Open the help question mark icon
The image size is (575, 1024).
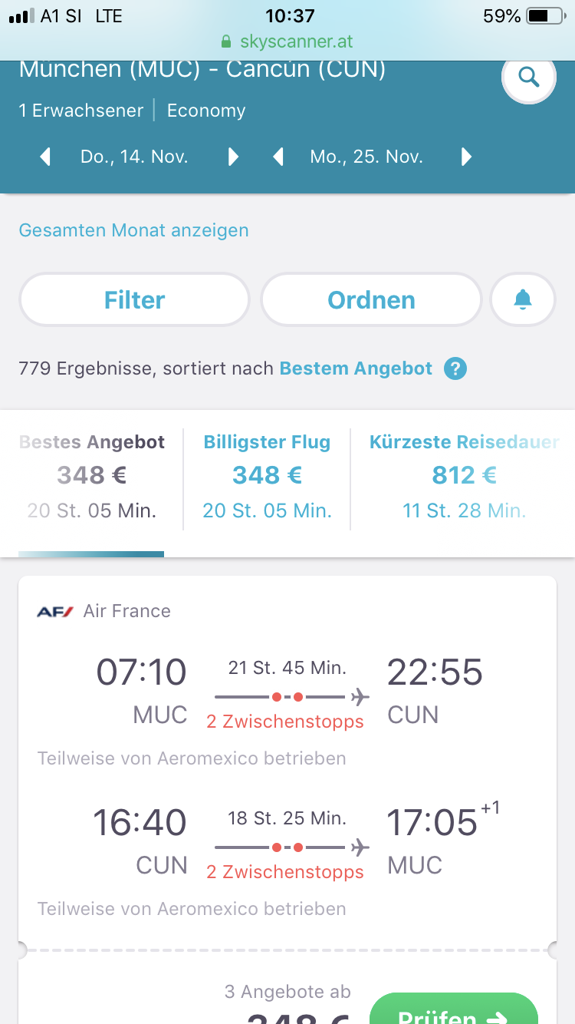(x=455, y=368)
